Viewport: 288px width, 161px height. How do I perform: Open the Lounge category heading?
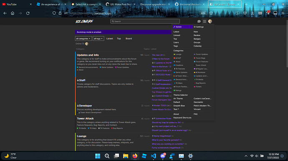click(x=81, y=136)
